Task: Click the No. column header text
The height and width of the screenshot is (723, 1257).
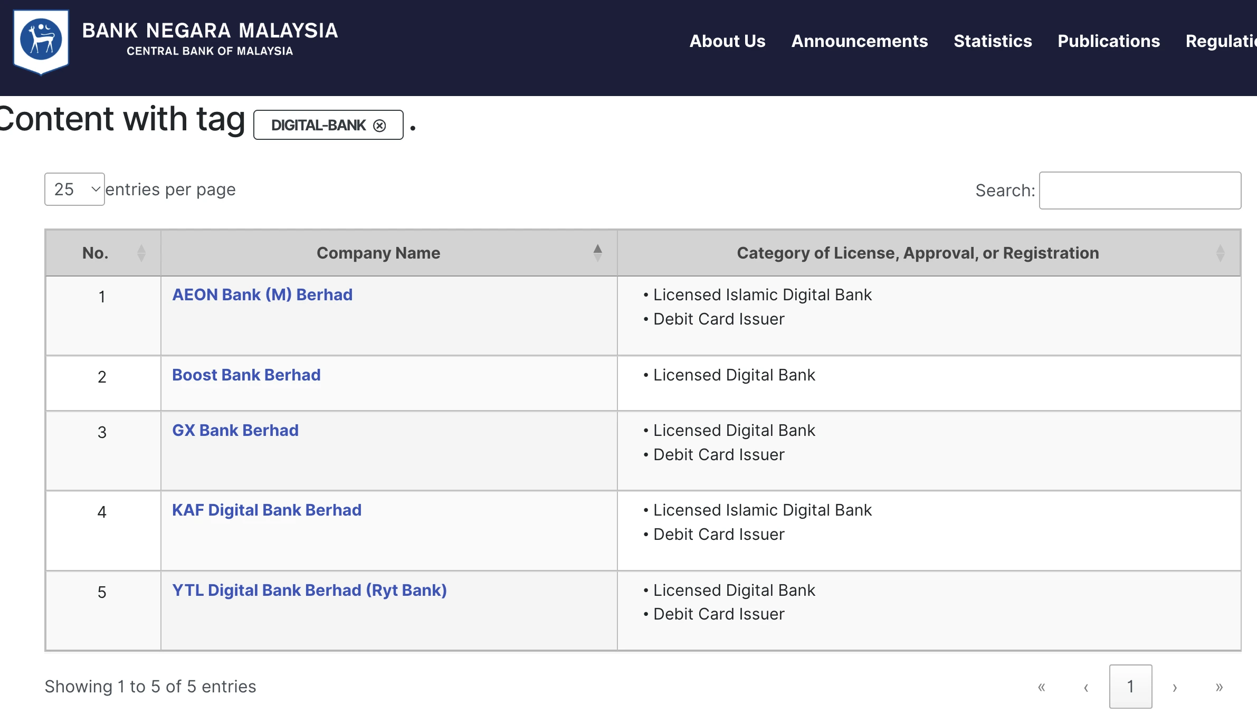Action: [96, 253]
